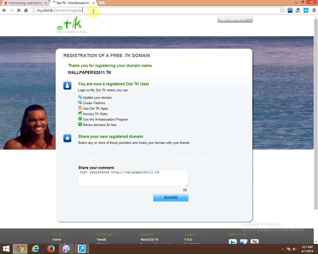Open the clock-like app in taskbar
318x254 pixels.
click(x=66, y=249)
